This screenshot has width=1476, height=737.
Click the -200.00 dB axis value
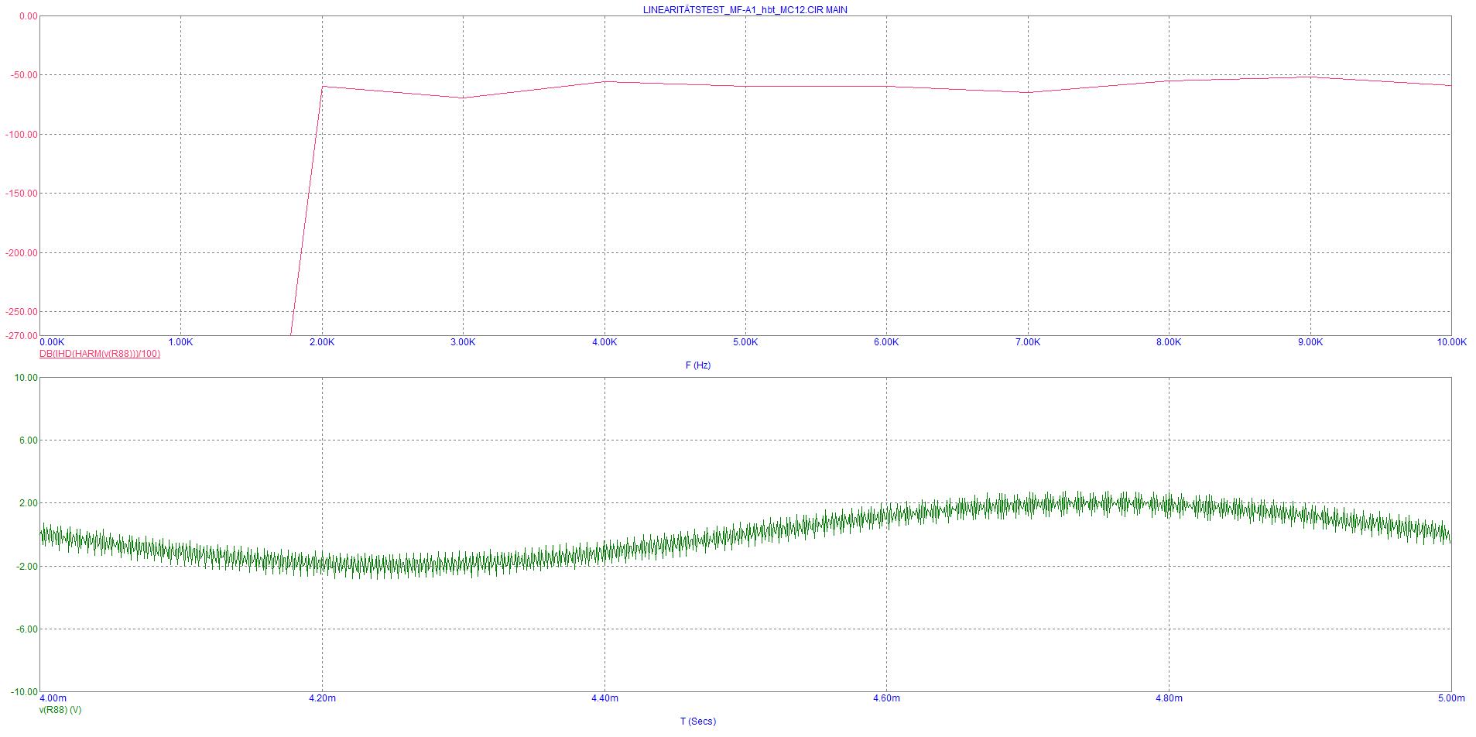pos(21,253)
